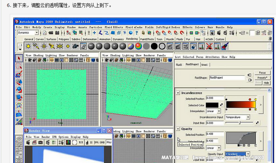Click the Save Scene floppy disk icon
This screenshot has width=276, height=163.
click(x=57, y=33)
